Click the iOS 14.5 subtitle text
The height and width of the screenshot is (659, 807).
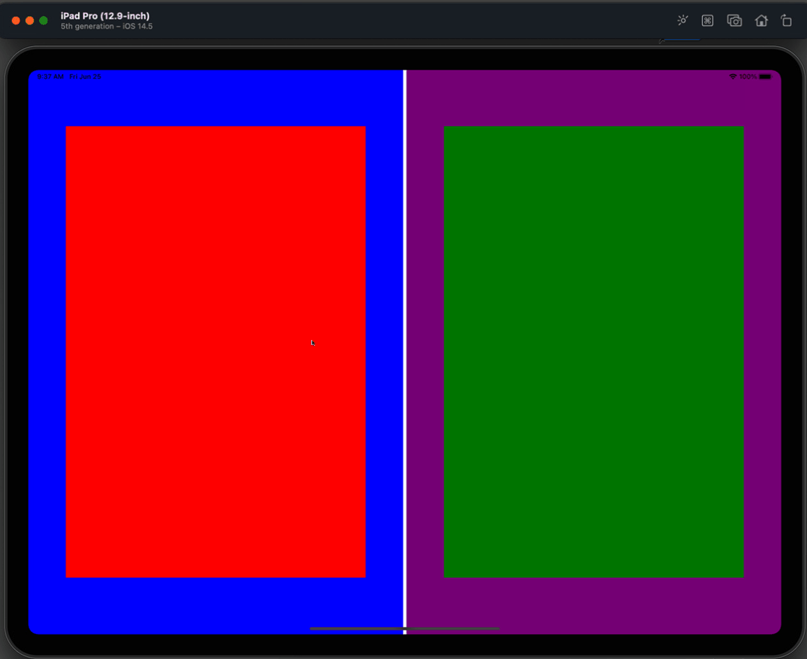coord(106,26)
